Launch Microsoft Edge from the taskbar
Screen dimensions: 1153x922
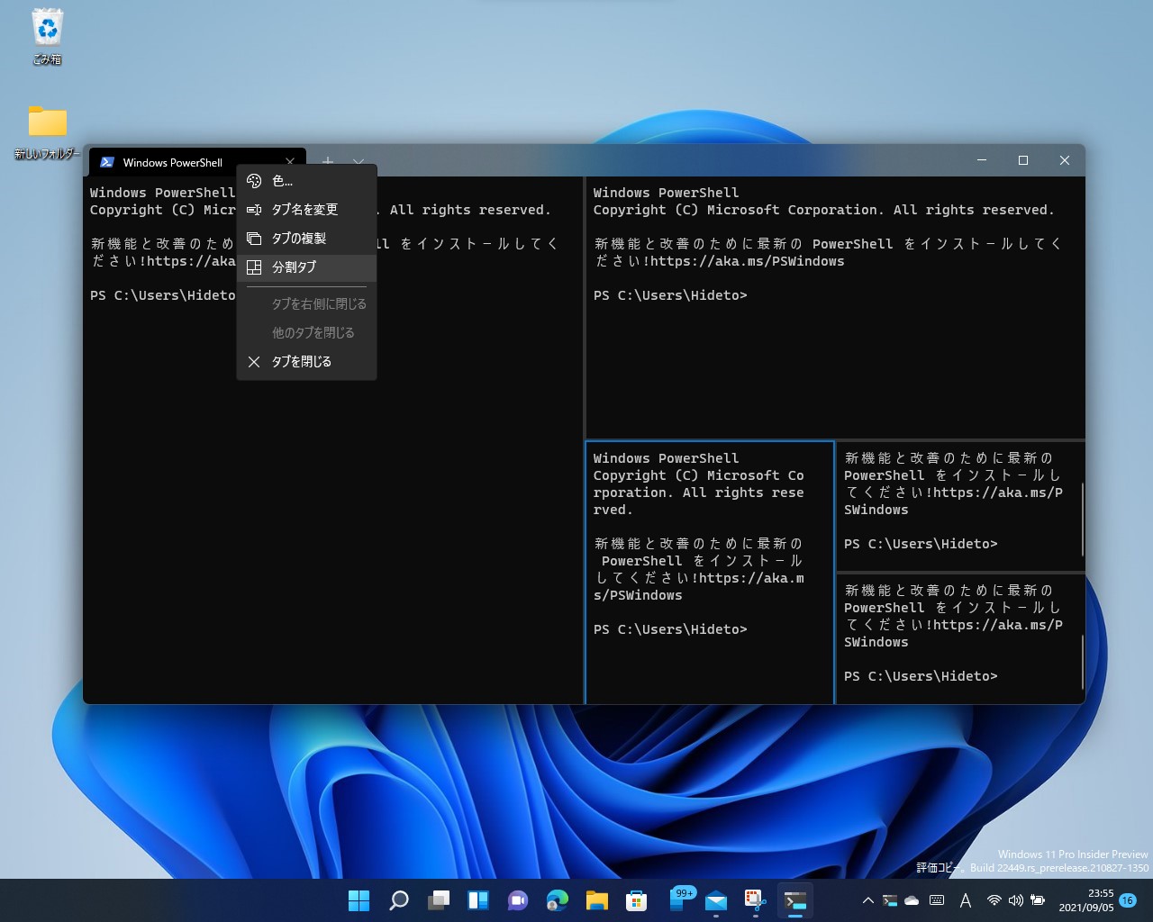558,900
